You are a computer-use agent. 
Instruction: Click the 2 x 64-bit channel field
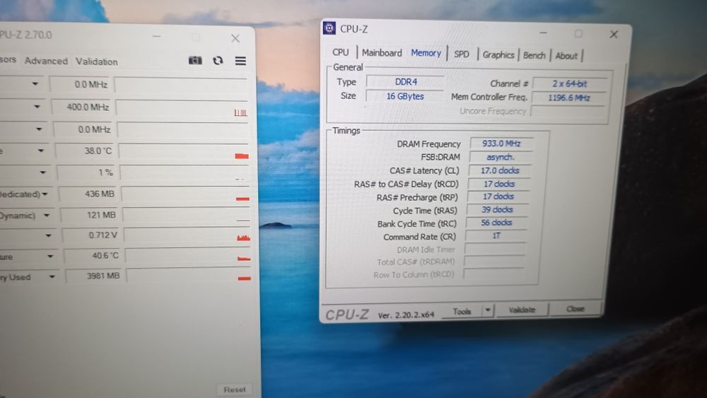click(569, 83)
